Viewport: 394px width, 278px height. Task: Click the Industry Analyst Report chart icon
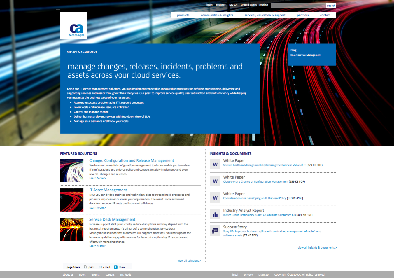(215, 214)
